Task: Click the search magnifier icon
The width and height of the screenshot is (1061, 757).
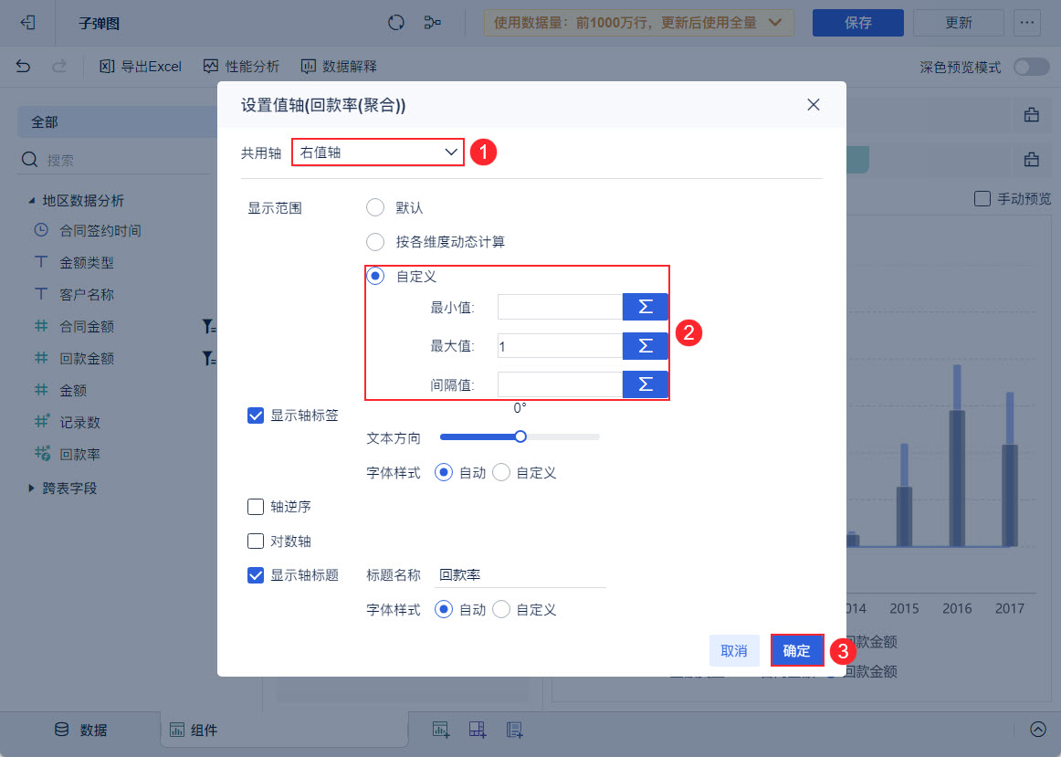Action: (30, 160)
